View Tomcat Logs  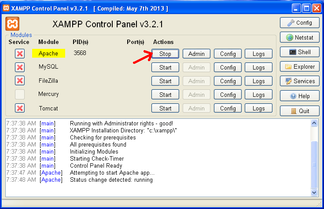click(x=258, y=108)
